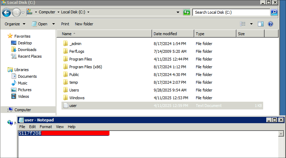This screenshot has height=158, width=286.
Task: Select the Music library icon
Action: click(x=14, y=83)
